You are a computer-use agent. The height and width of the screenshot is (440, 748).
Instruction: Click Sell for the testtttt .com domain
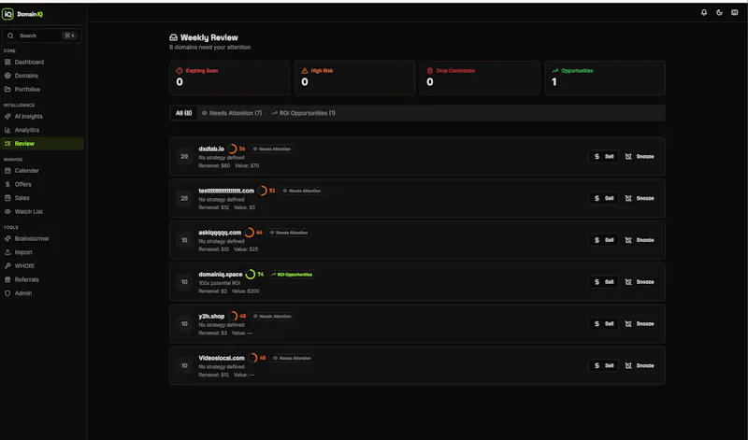603,198
